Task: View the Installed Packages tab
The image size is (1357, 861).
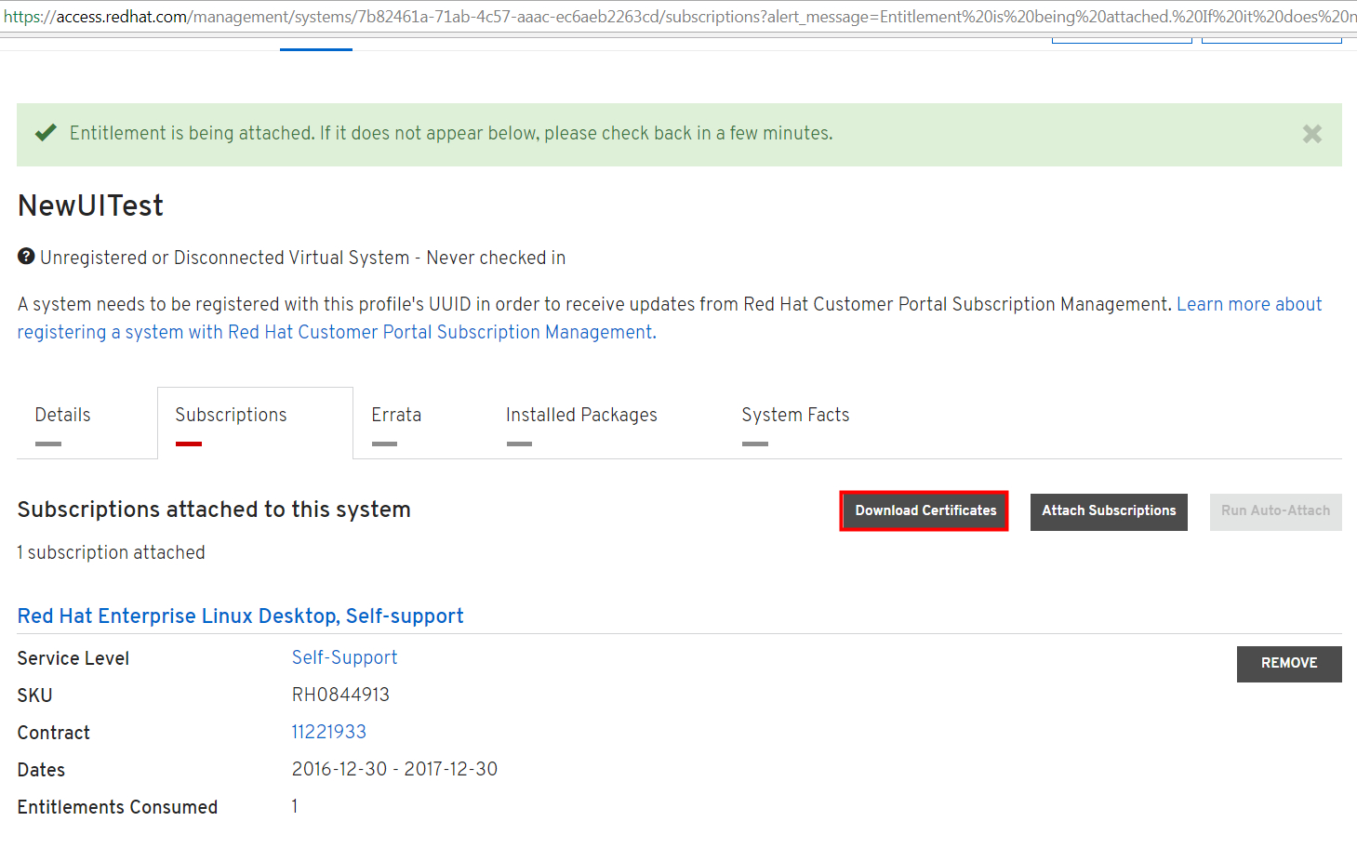Action: pyautogui.click(x=581, y=415)
